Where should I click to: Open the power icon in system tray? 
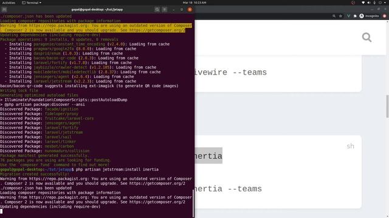tap(380, 2)
